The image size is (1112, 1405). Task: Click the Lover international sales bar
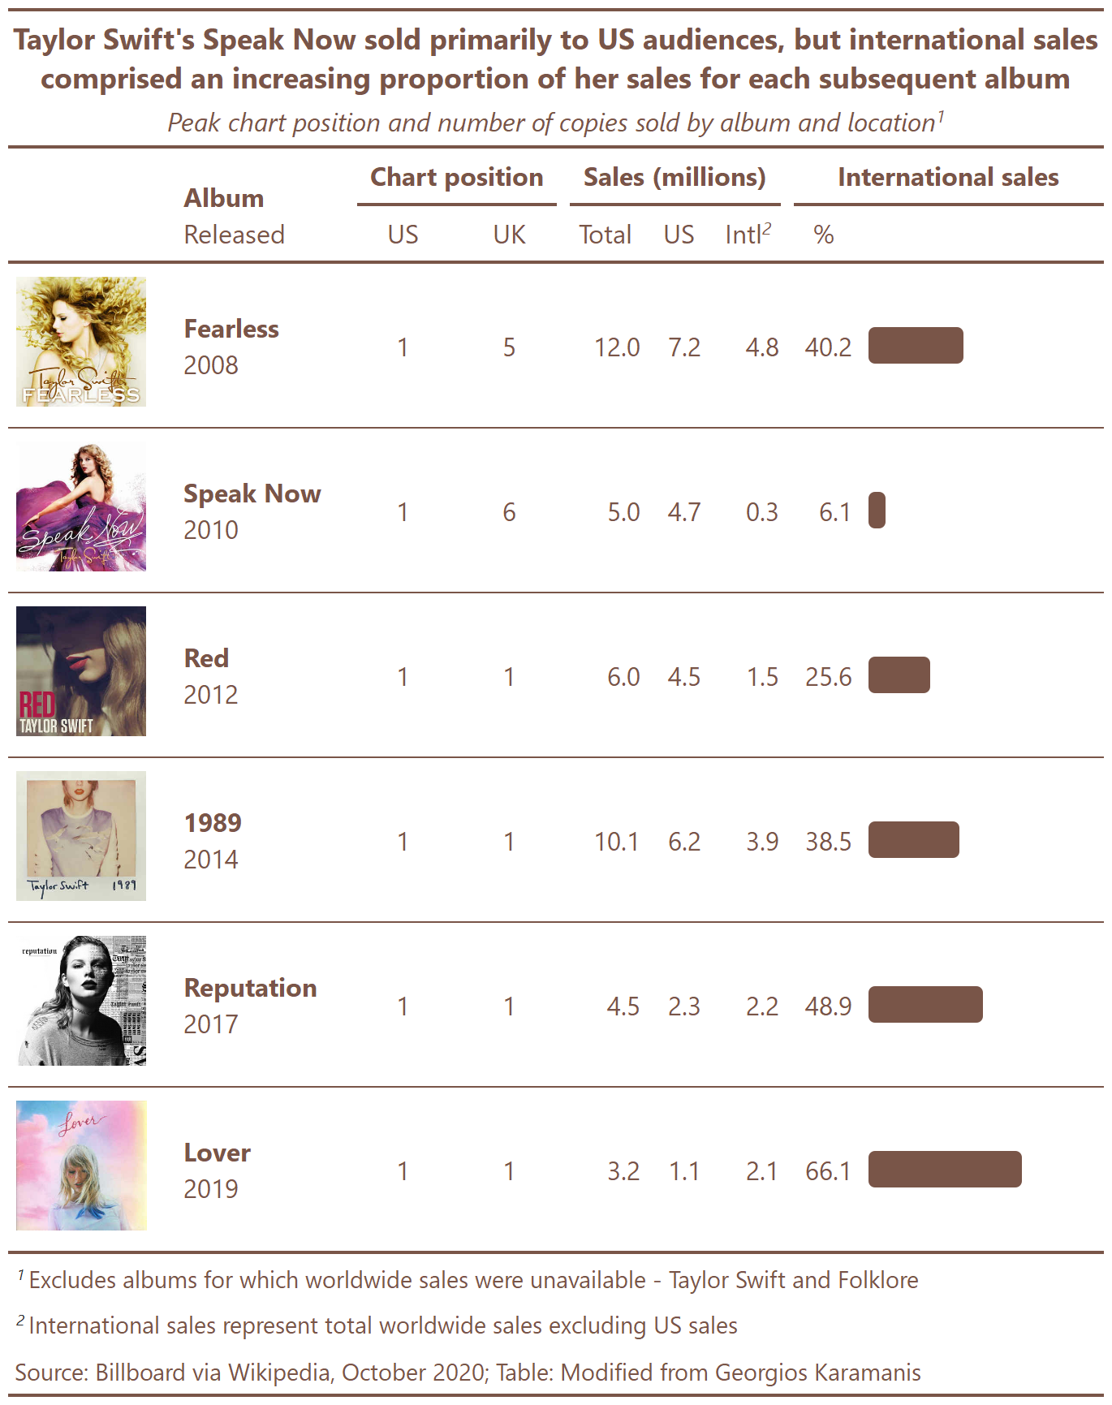[x=945, y=1170]
